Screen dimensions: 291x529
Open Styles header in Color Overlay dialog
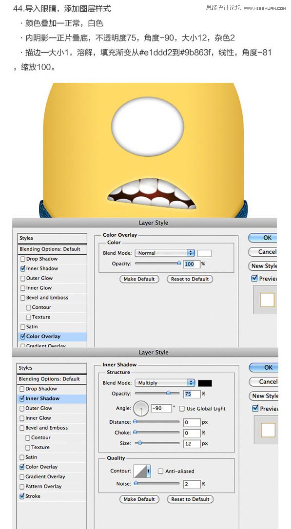52,238
